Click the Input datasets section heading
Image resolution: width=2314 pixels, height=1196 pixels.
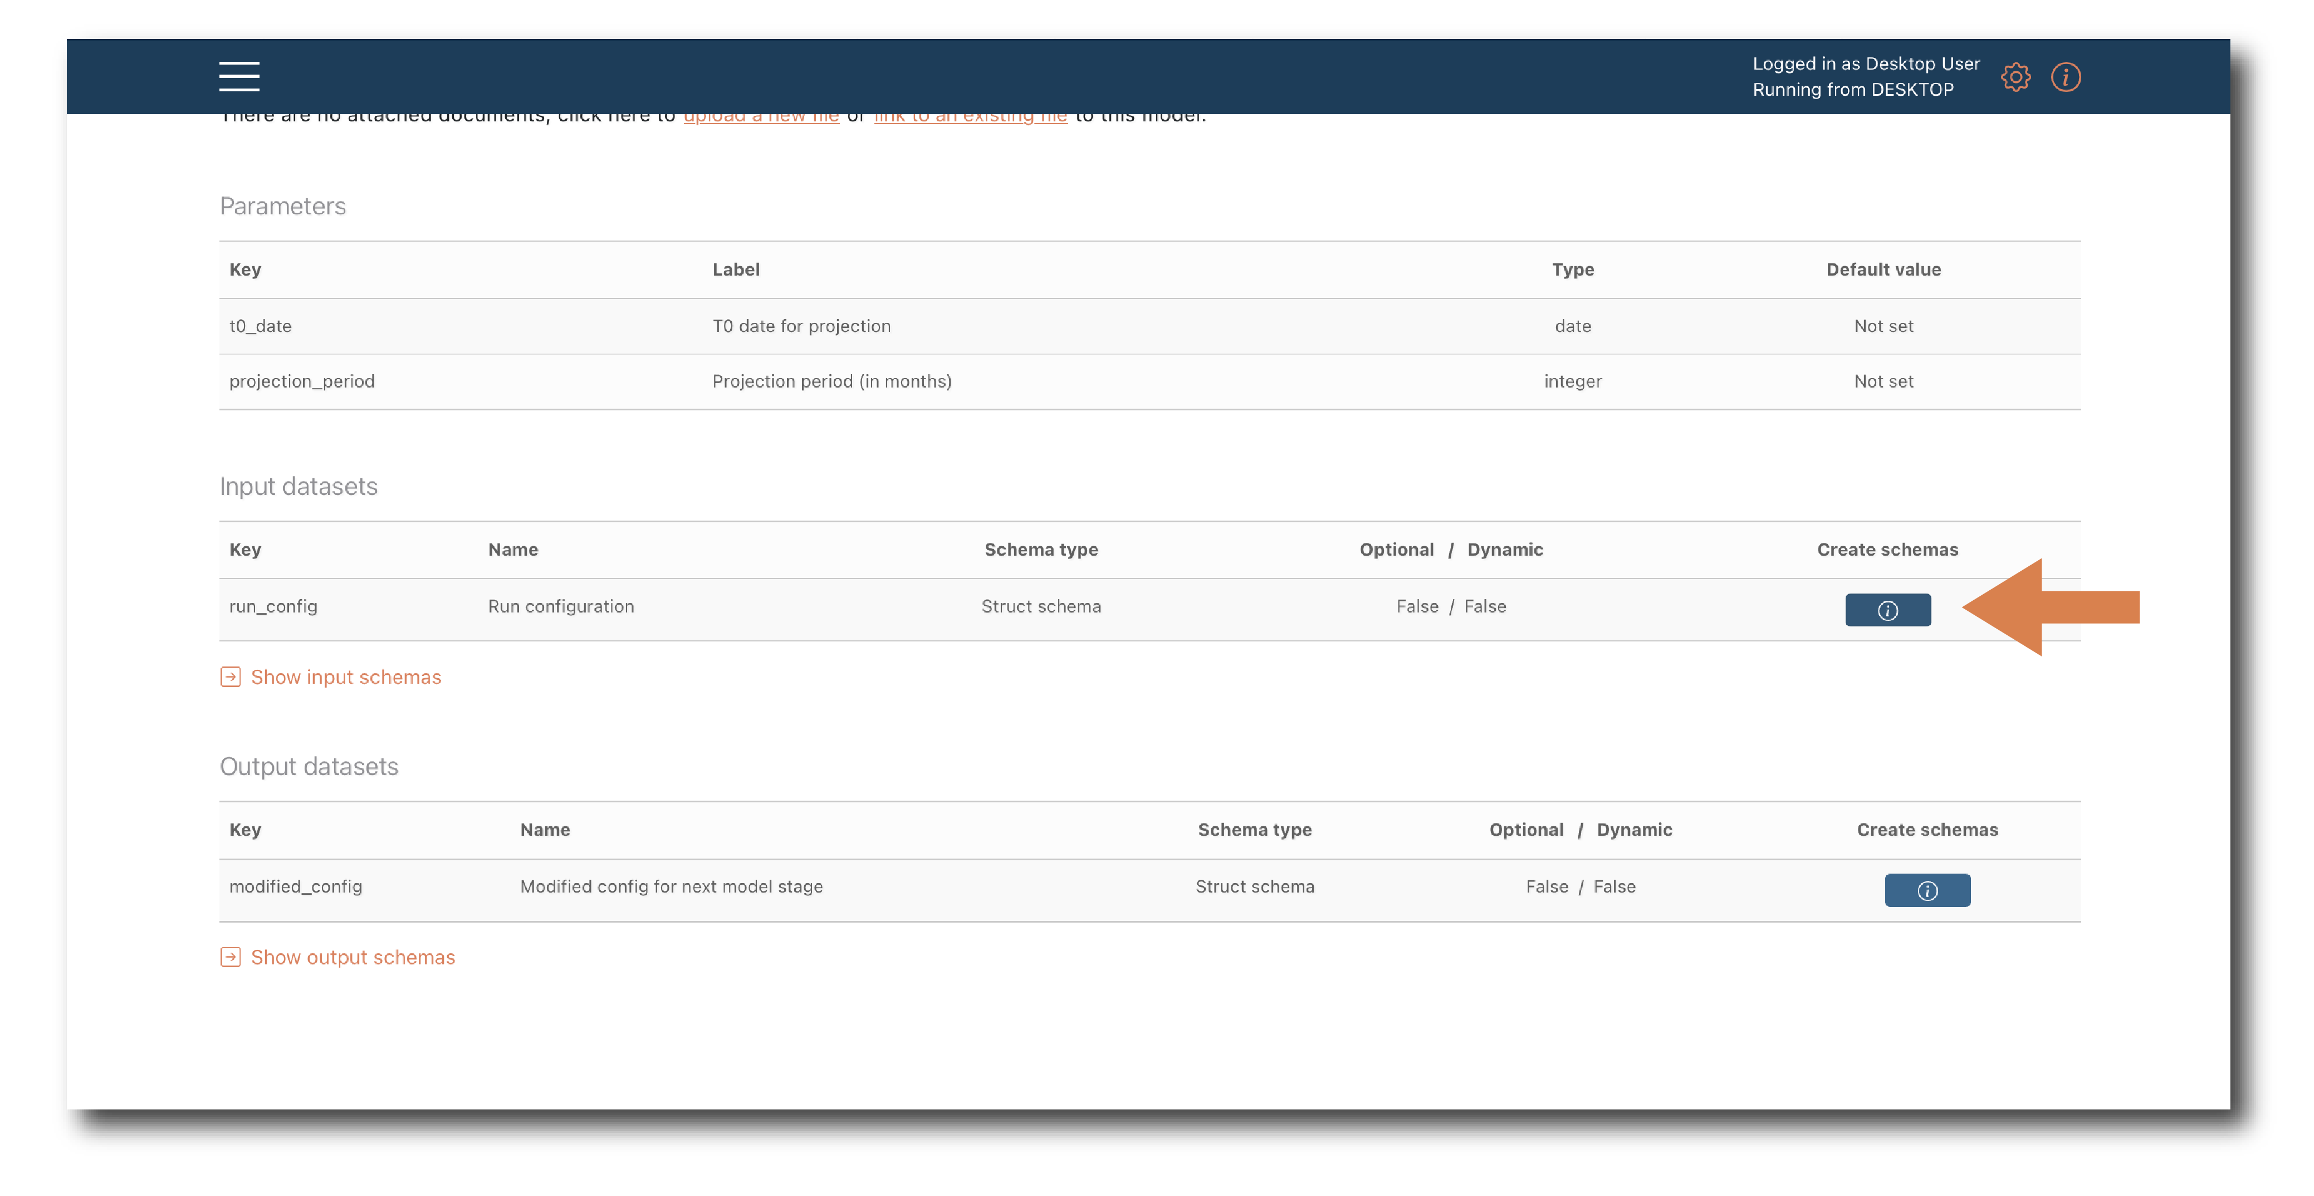pos(299,486)
